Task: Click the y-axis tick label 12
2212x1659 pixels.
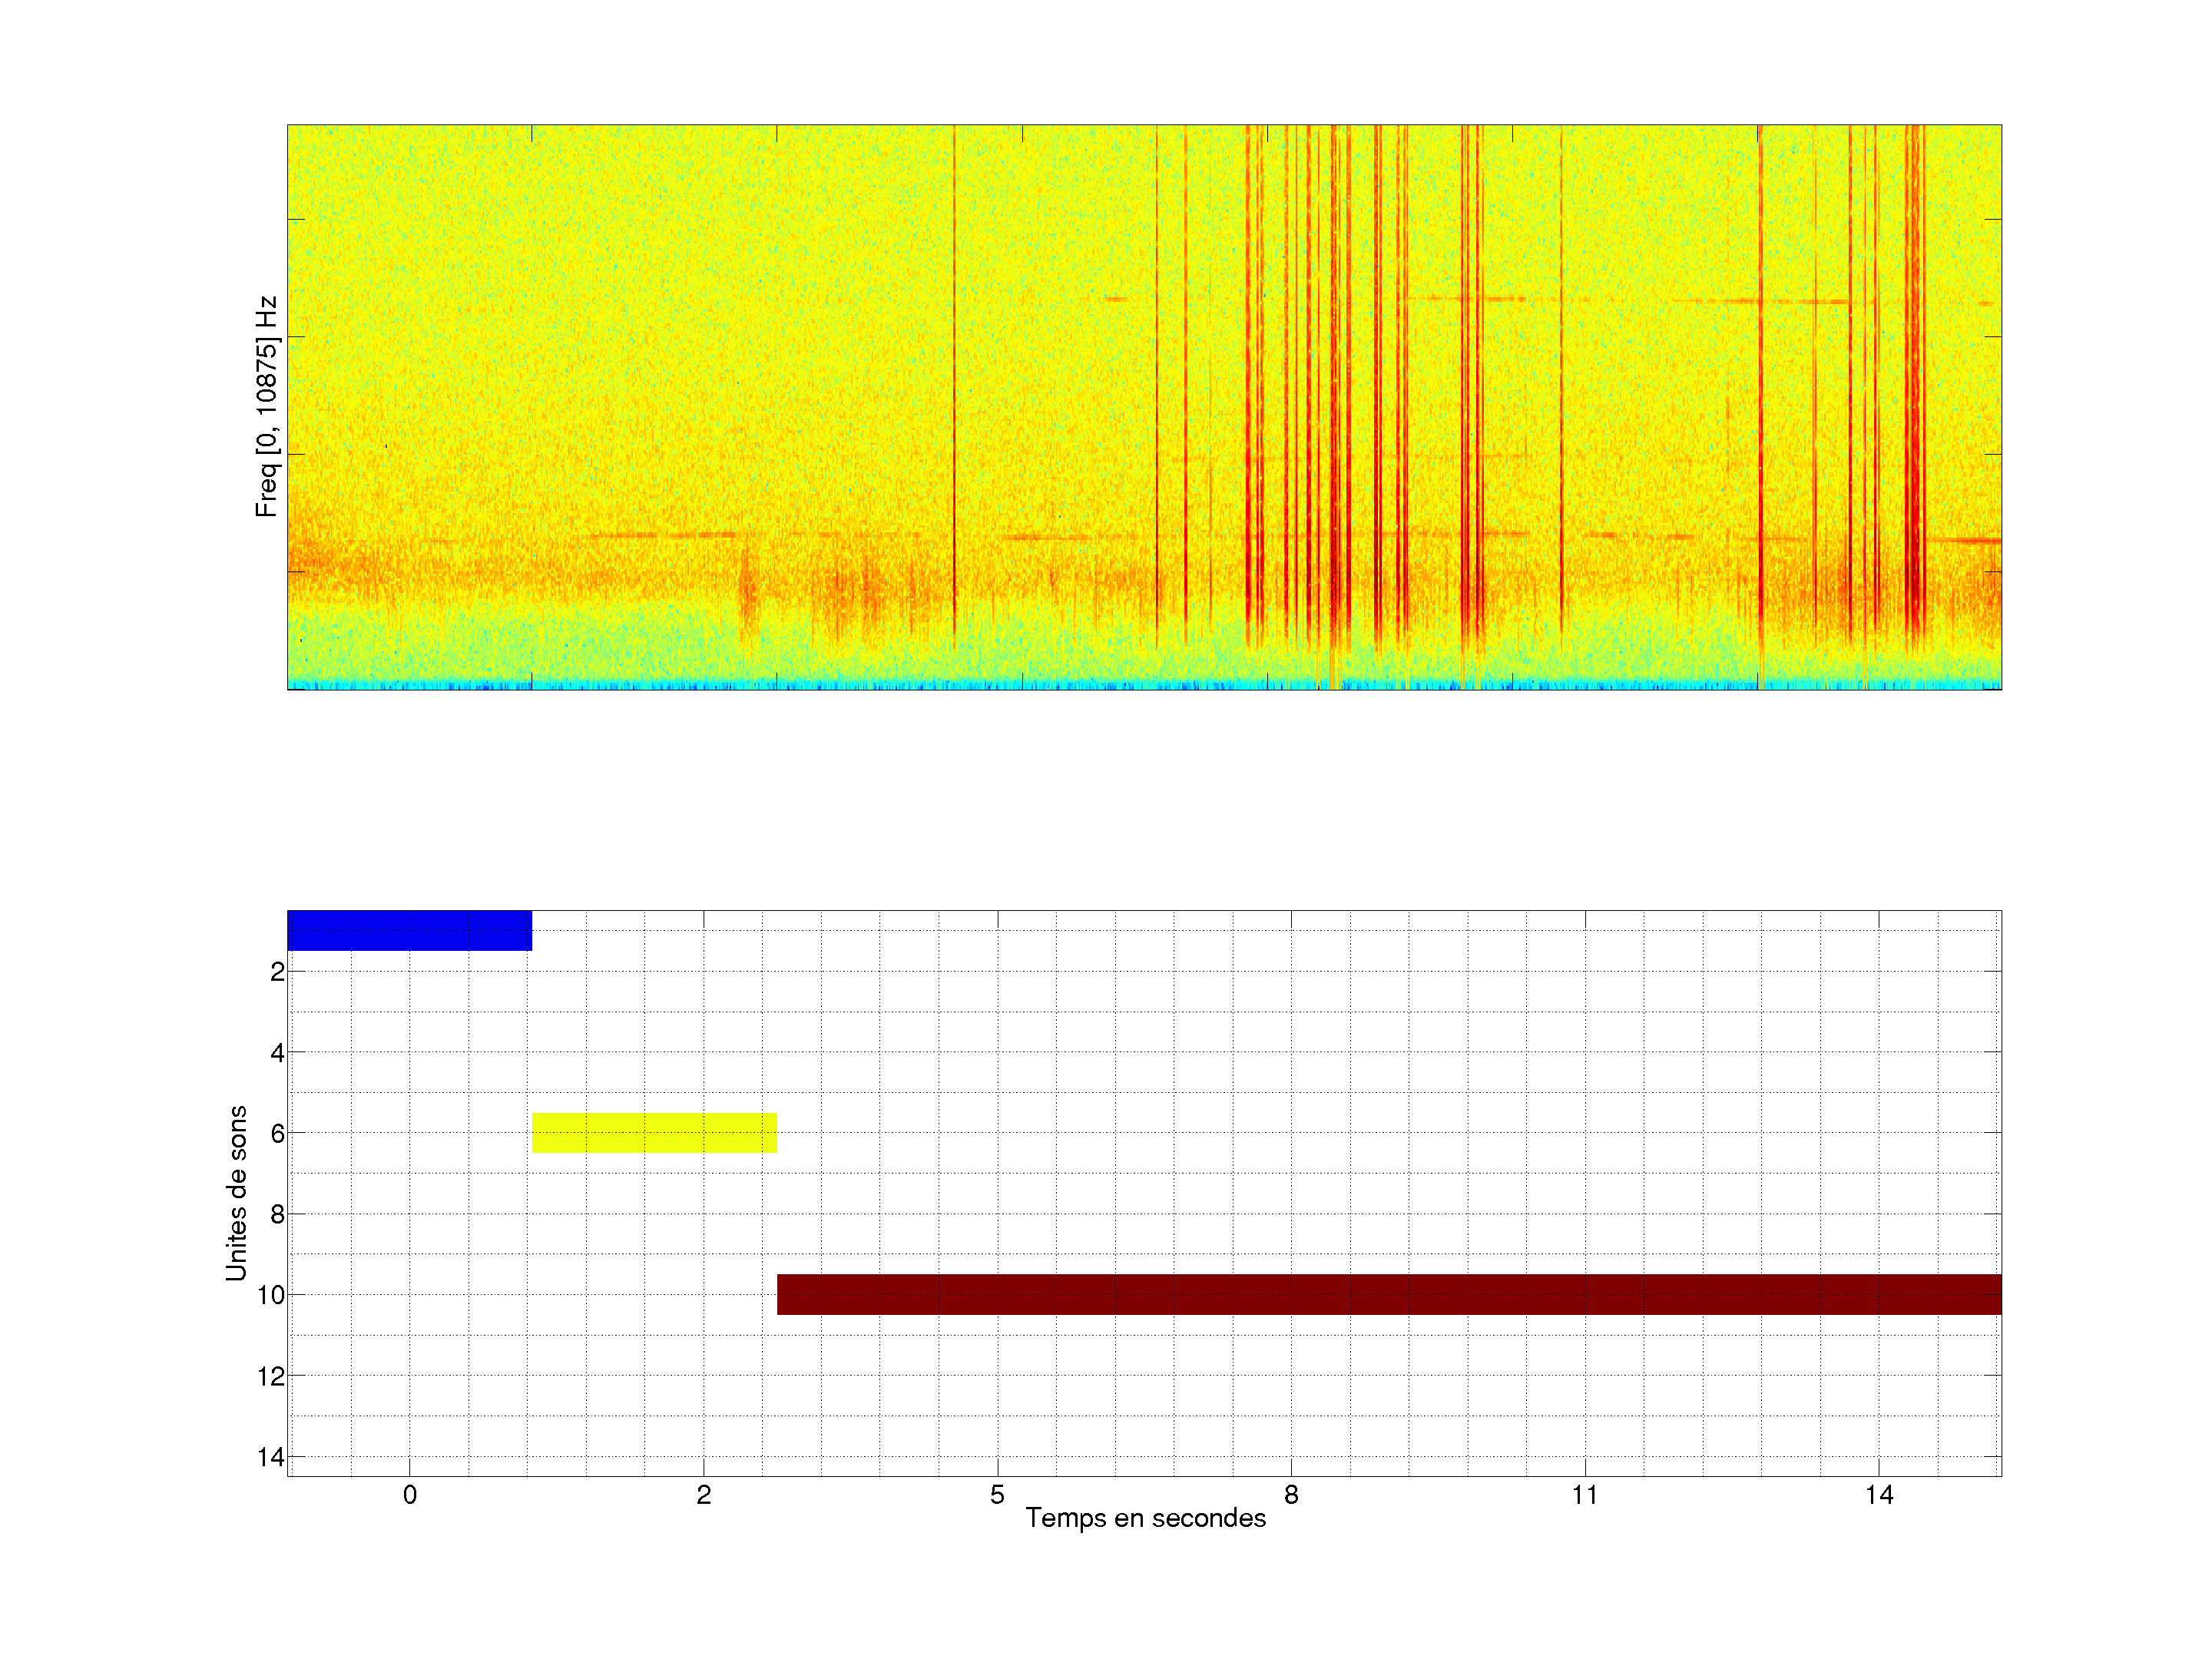Action: point(271,1377)
